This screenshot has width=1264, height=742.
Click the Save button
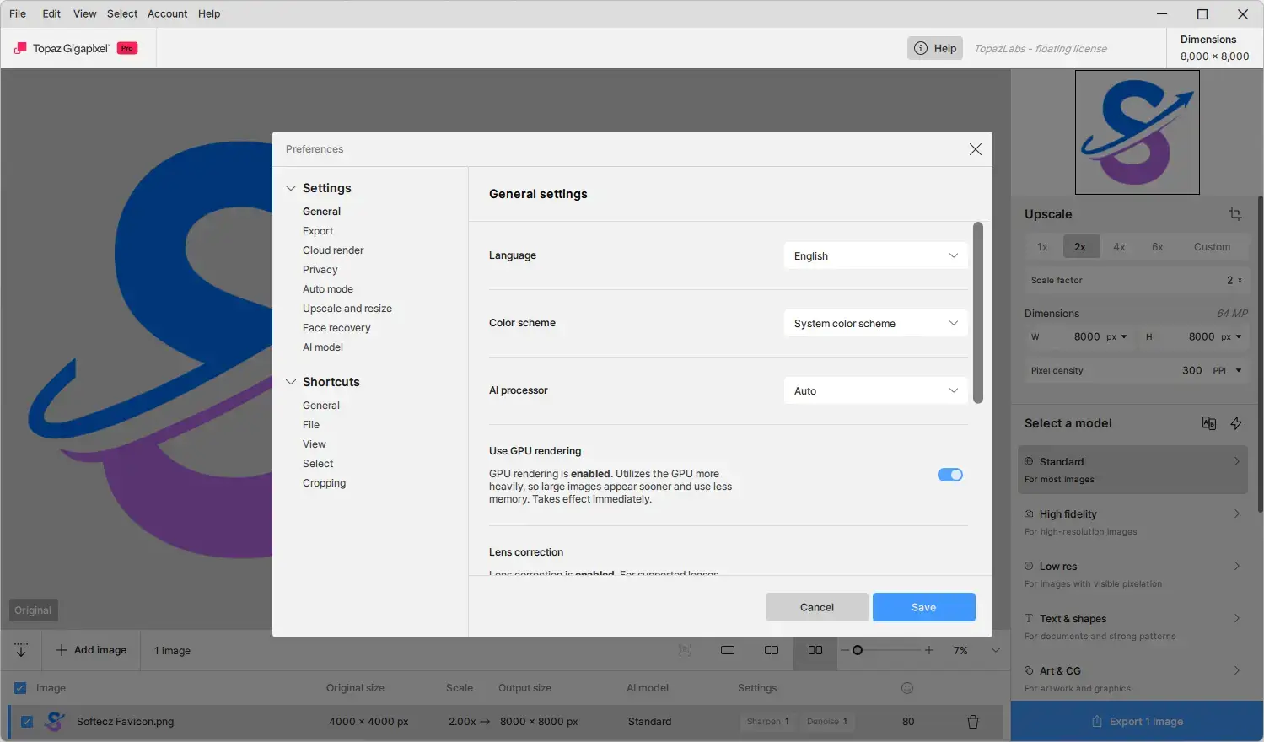924,607
